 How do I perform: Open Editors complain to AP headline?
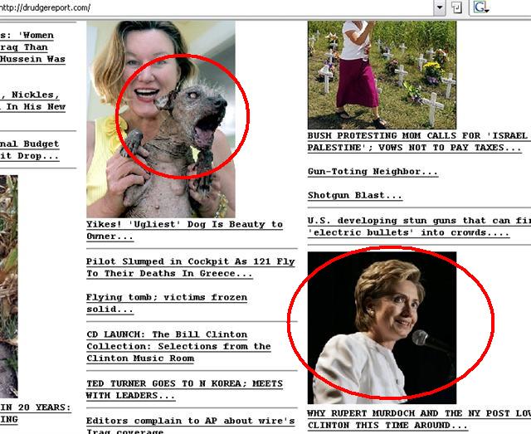pyautogui.click(x=190, y=425)
